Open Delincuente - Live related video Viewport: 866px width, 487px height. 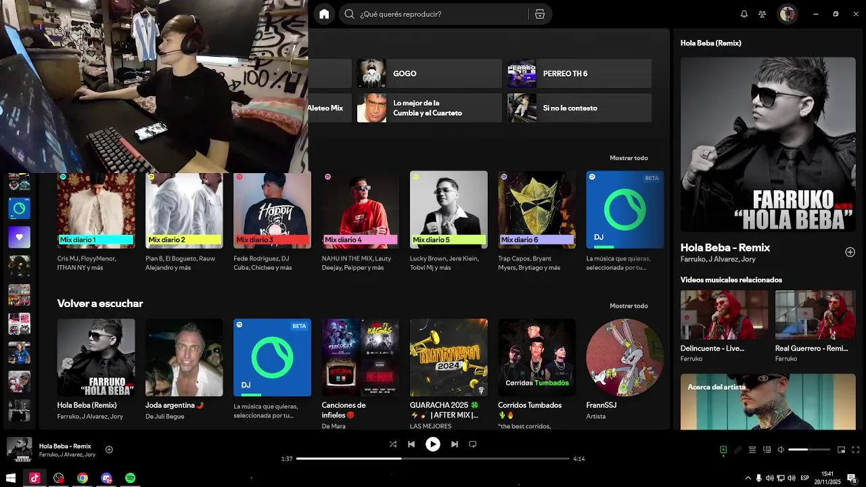pyautogui.click(x=724, y=327)
